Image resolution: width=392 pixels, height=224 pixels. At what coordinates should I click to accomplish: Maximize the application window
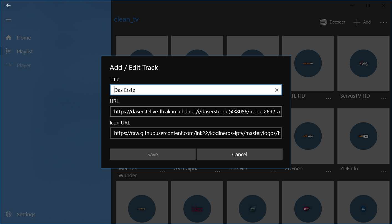pyautogui.click(x=368, y=6)
